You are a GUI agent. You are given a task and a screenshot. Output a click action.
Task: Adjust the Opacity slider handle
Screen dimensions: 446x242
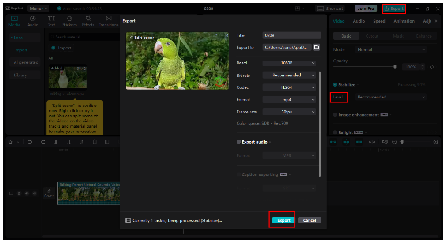click(x=395, y=67)
